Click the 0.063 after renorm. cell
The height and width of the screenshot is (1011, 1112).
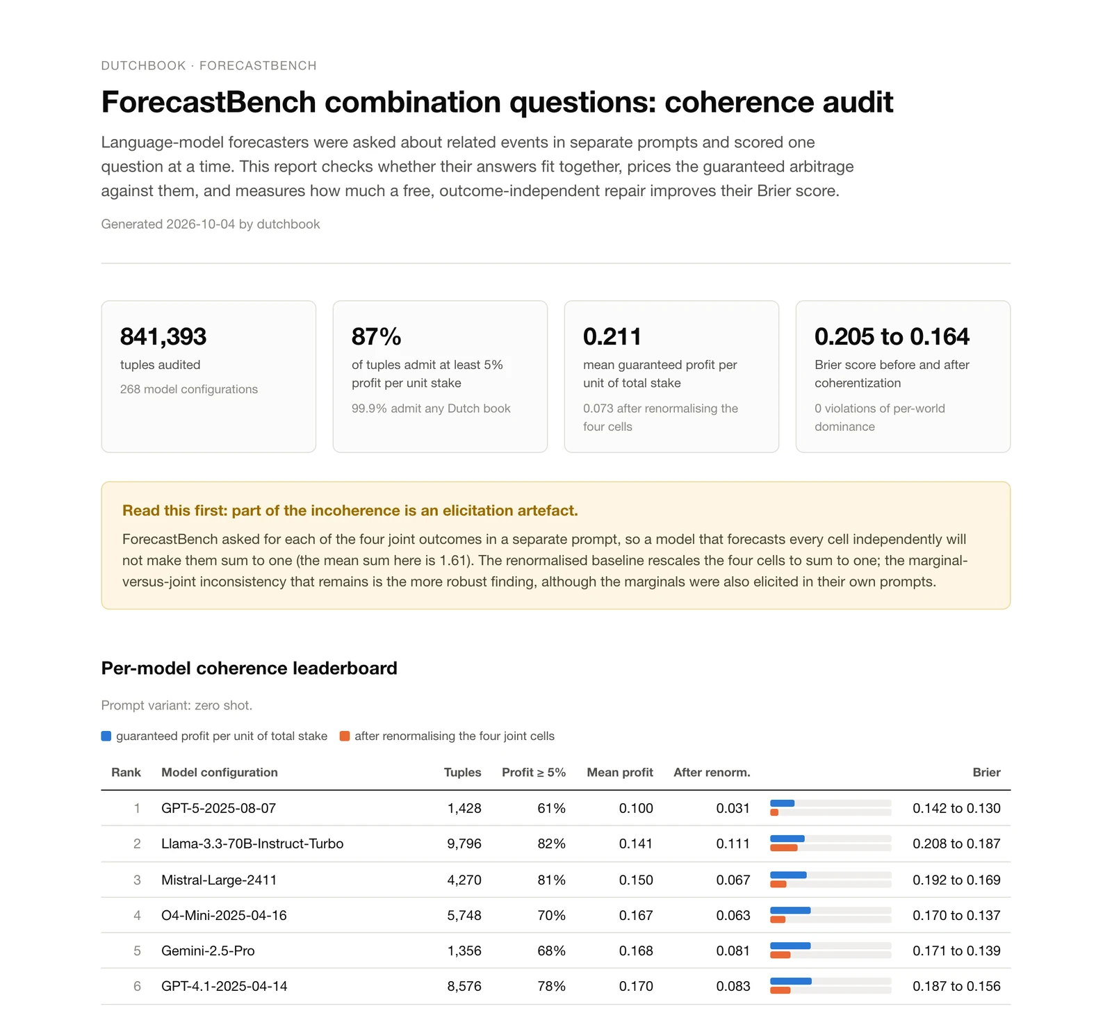(733, 915)
